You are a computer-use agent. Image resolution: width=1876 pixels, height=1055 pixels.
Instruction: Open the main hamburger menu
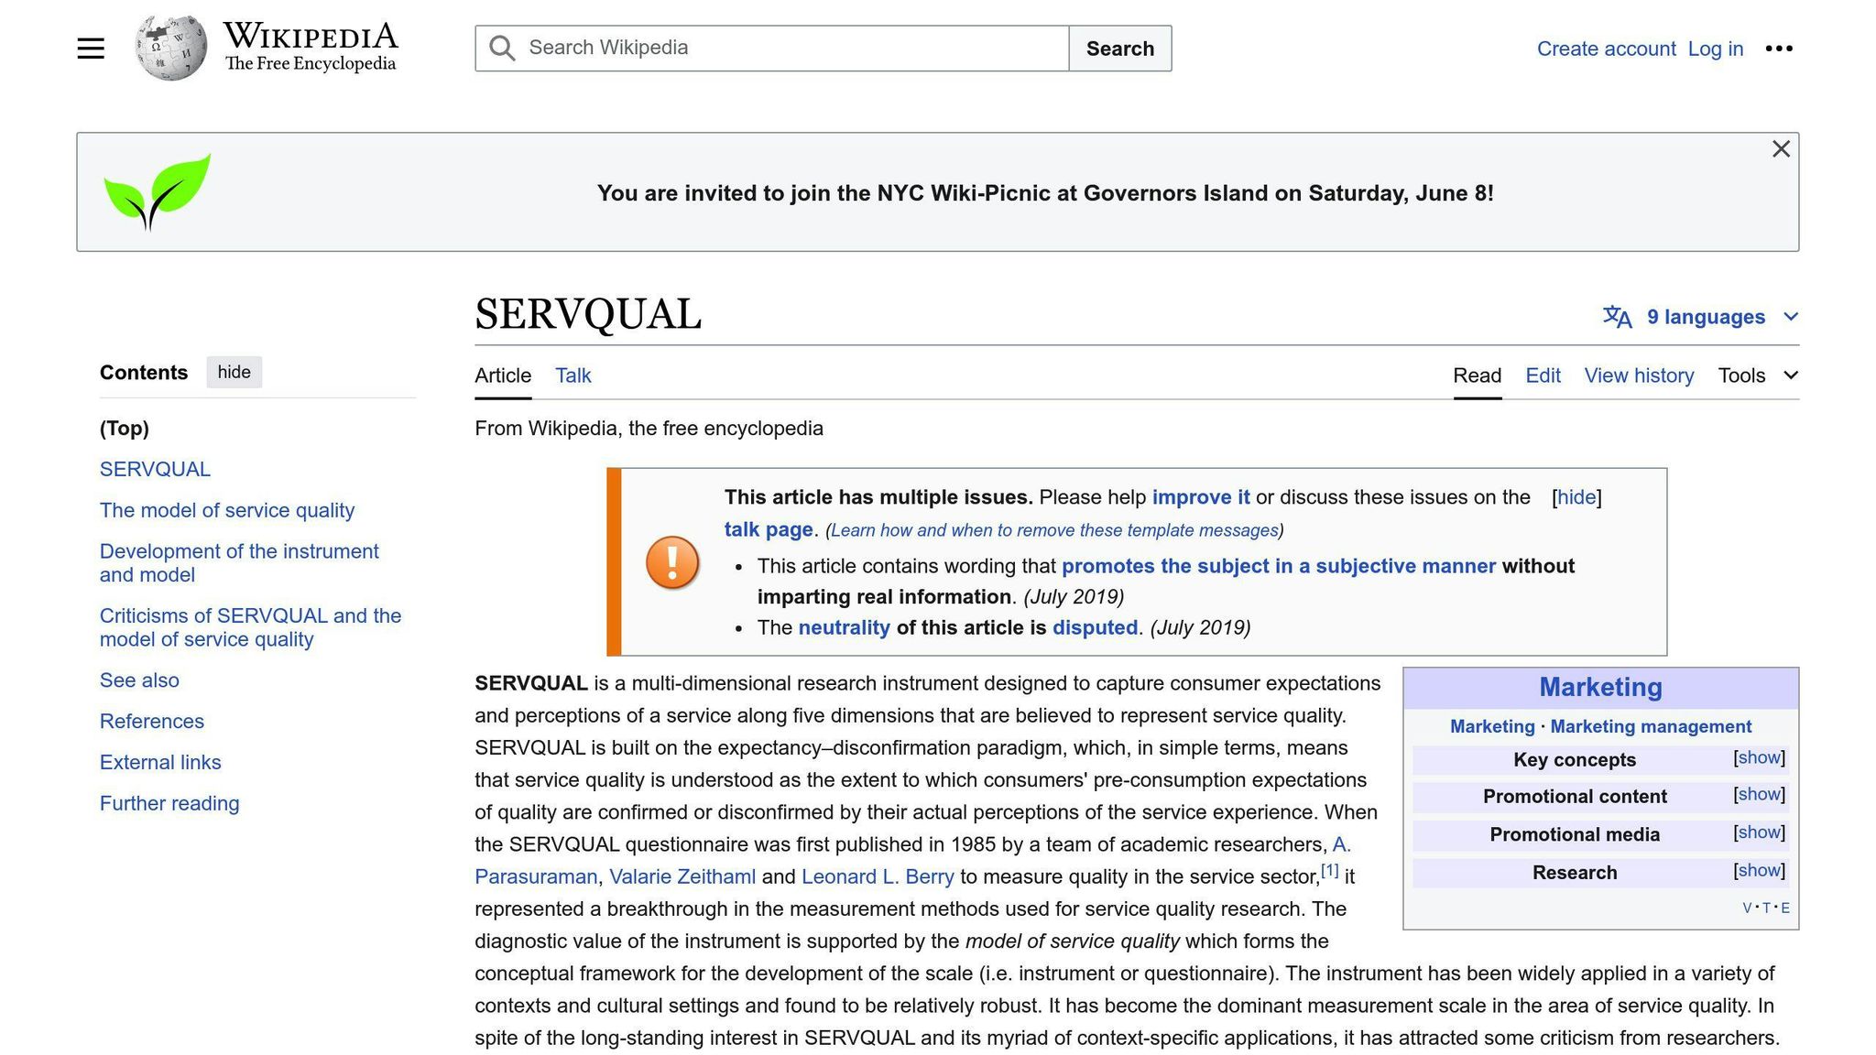pos(91,49)
